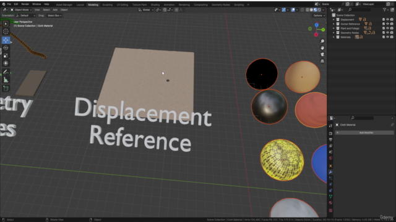Hide the Plant and Foliage collection

coord(388,28)
